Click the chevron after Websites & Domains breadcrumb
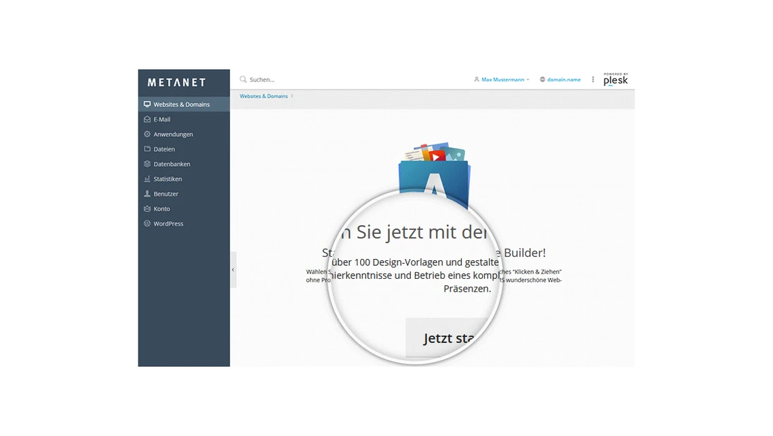The height and width of the screenshot is (436, 773). pyautogui.click(x=292, y=96)
